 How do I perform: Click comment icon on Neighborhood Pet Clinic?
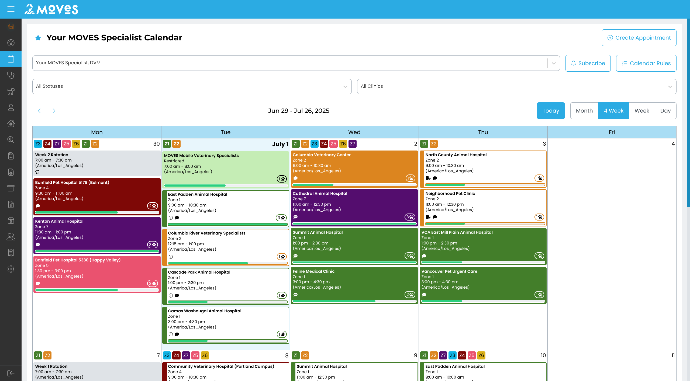point(435,217)
